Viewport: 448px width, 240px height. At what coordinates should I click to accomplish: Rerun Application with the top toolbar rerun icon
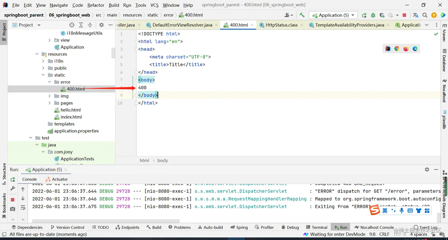(364, 15)
